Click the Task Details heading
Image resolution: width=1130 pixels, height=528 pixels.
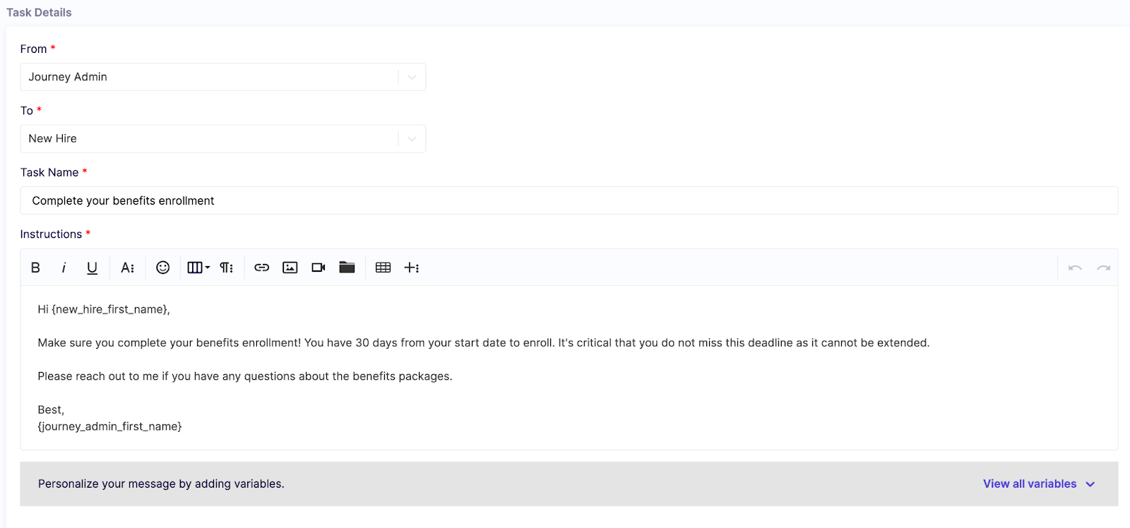click(x=39, y=13)
